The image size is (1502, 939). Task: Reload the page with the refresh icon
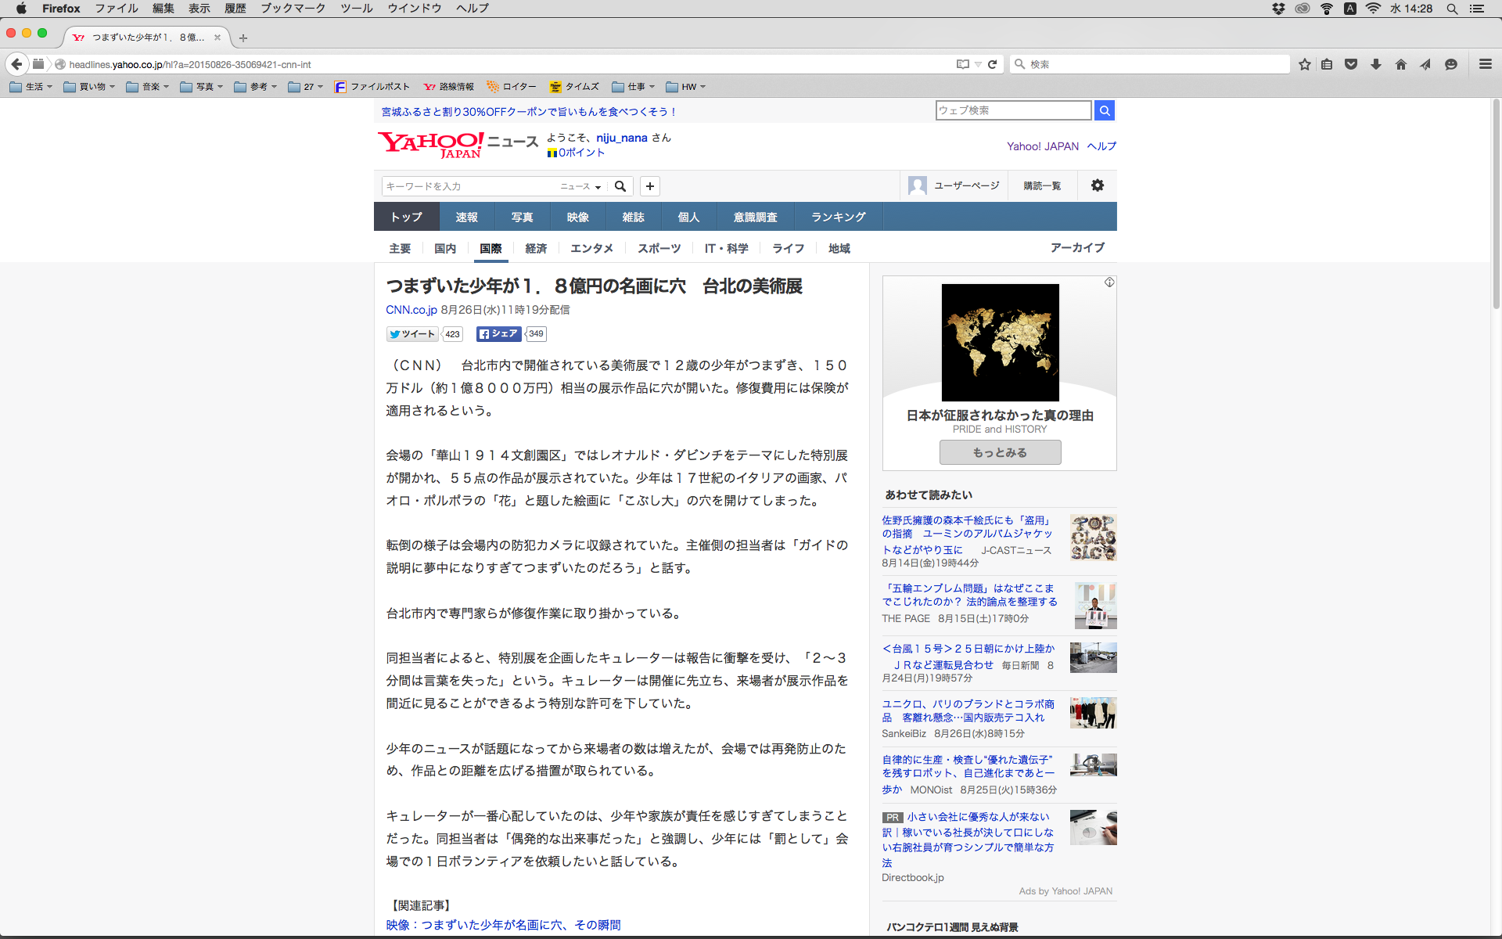(x=992, y=64)
